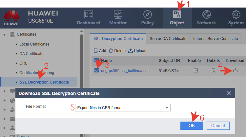Open the Object section icon
The width and height of the screenshot is (246, 137).
pos(177,14)
